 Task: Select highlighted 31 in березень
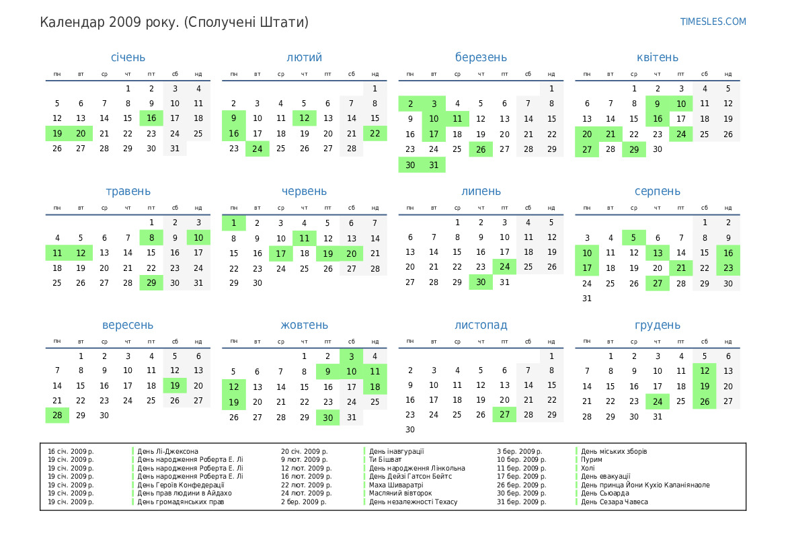click(434, 165)
